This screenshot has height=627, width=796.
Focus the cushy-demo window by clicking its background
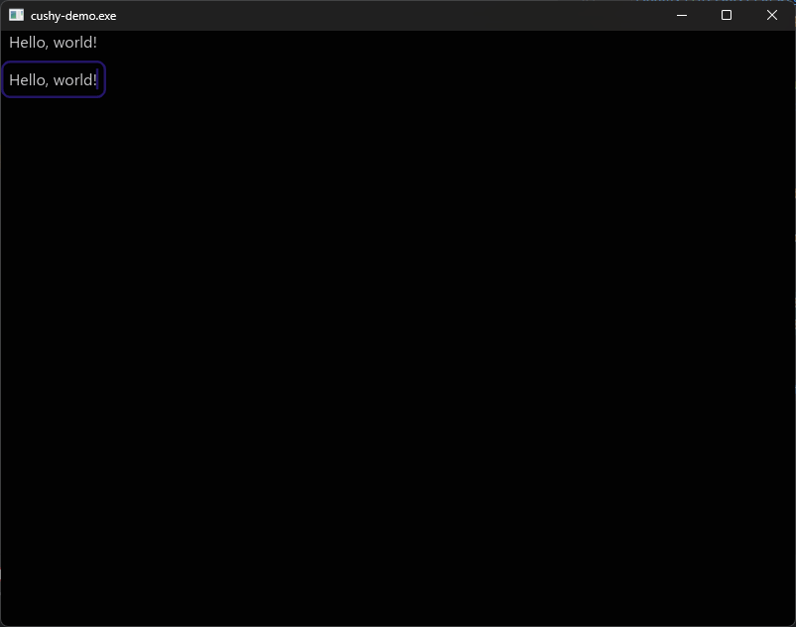tap(397, 397)
